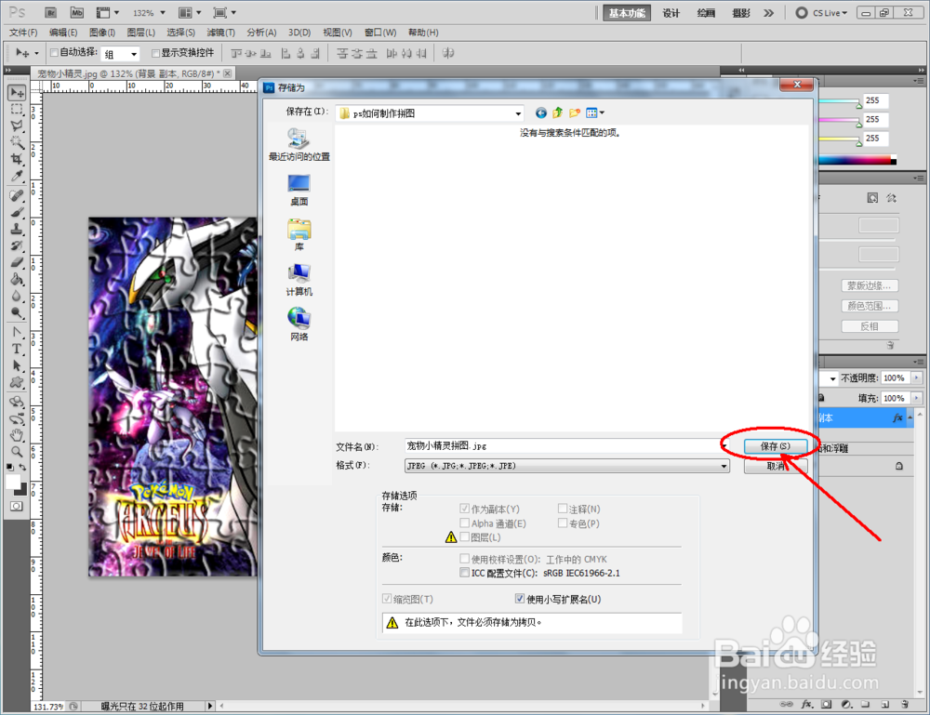Open Recent Places (最近访问的位置)
The height and width of the screenshot is (715, 930).
click(x=299, y=145)
